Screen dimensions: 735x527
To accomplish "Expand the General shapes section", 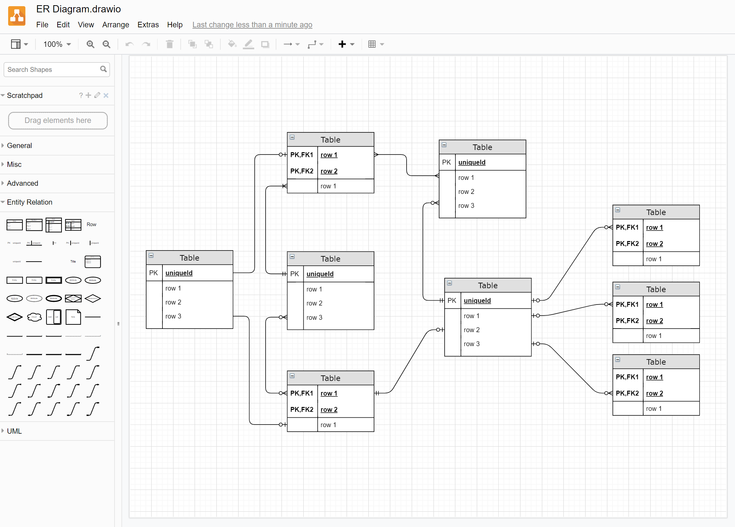I will pos(20,145).
